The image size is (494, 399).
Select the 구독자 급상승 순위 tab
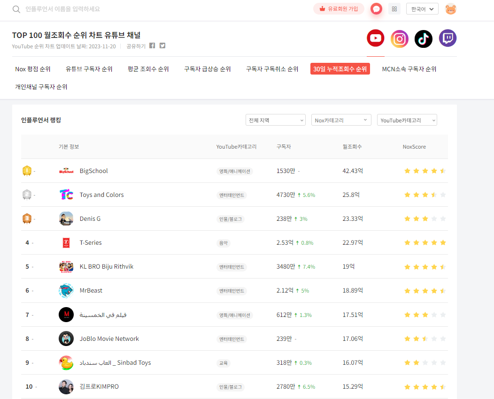click(x=207, y=69)
